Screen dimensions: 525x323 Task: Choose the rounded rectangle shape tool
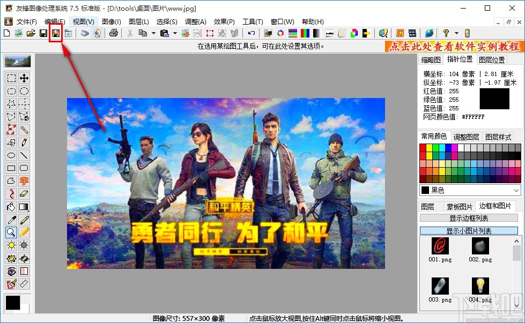coord(24,168)
